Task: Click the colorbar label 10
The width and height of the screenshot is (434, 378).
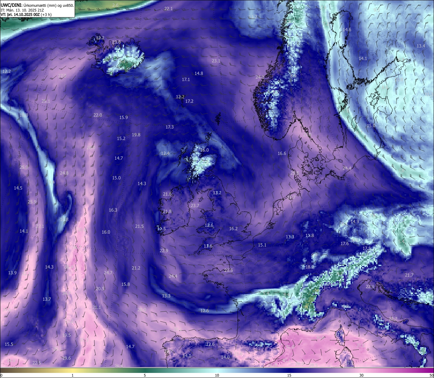Action: click(217, 375)
